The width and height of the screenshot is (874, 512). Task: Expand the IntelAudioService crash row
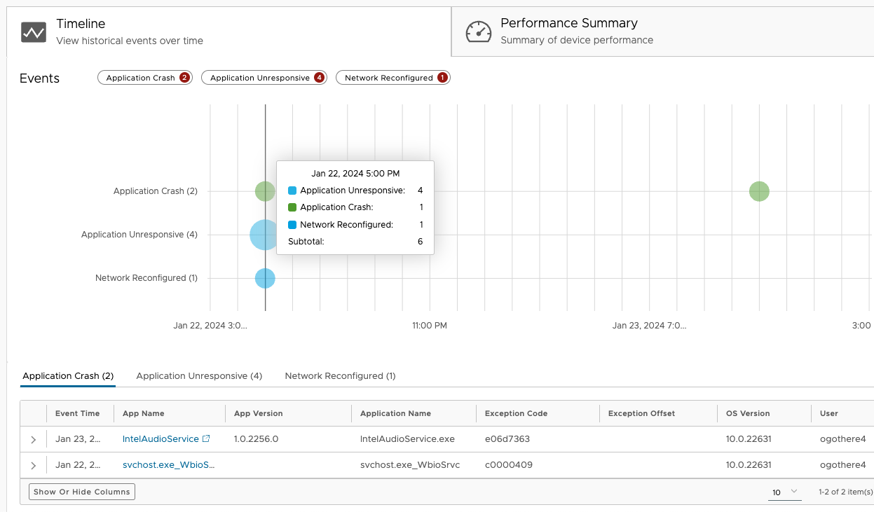pos(33,439)
